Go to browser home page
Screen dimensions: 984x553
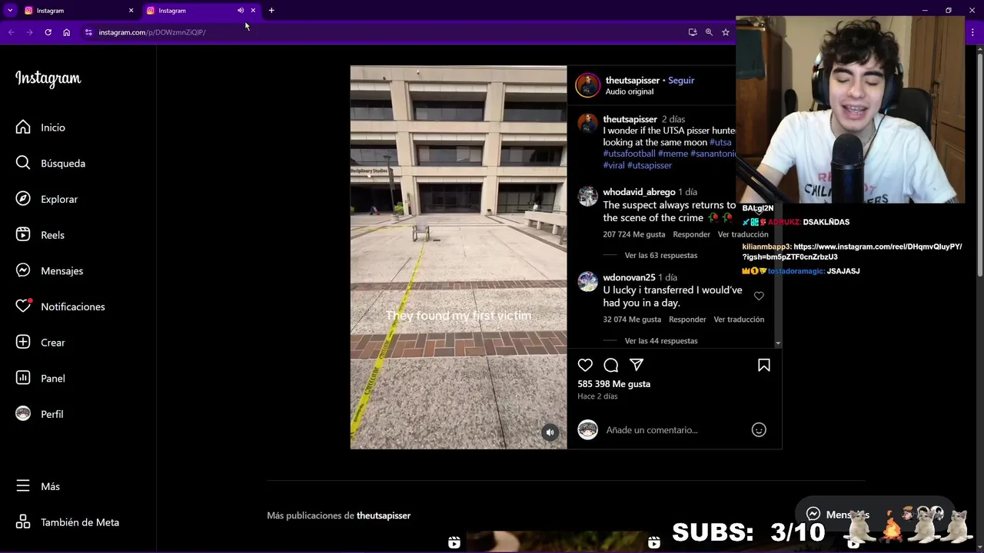[x=67, y=32]
